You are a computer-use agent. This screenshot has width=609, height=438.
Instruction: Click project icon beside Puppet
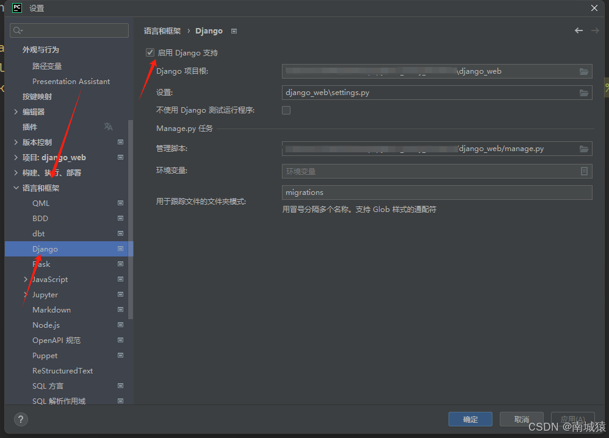tap(120, 355)
